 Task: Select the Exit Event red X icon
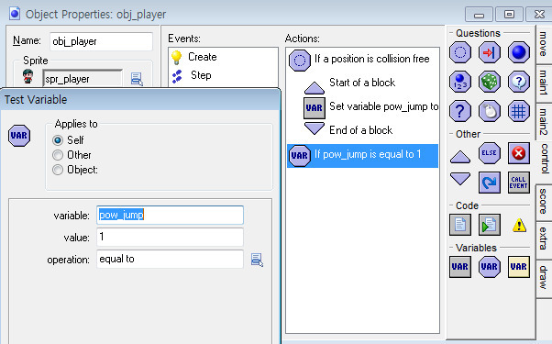tap(519, 153)
